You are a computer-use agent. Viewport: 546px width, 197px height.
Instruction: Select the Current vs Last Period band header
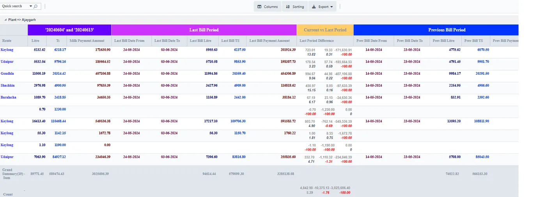(x=325, y=30)
